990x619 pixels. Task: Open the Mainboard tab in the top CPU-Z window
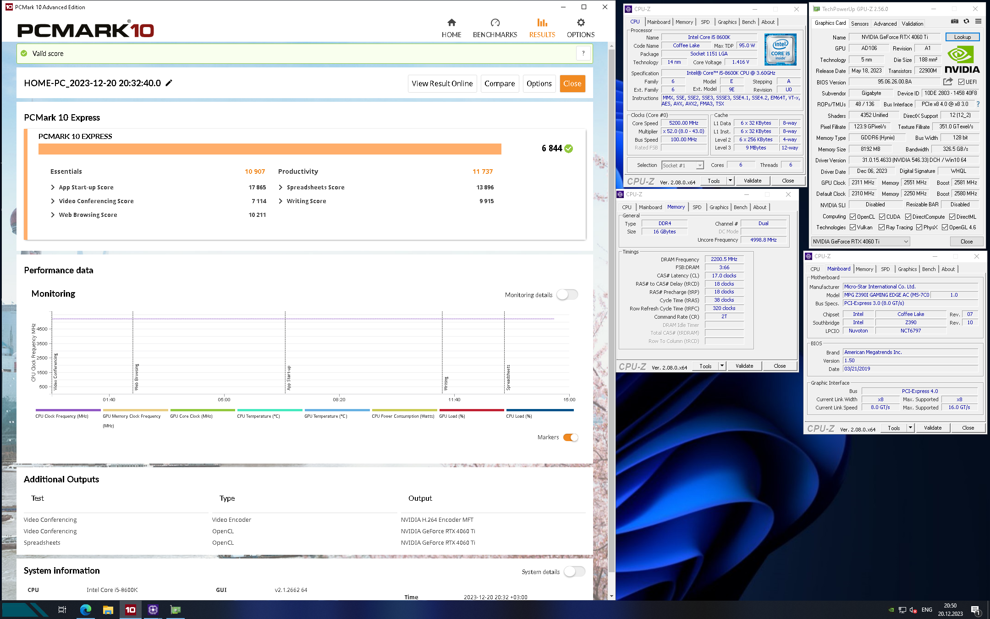(x=659, y=22)
